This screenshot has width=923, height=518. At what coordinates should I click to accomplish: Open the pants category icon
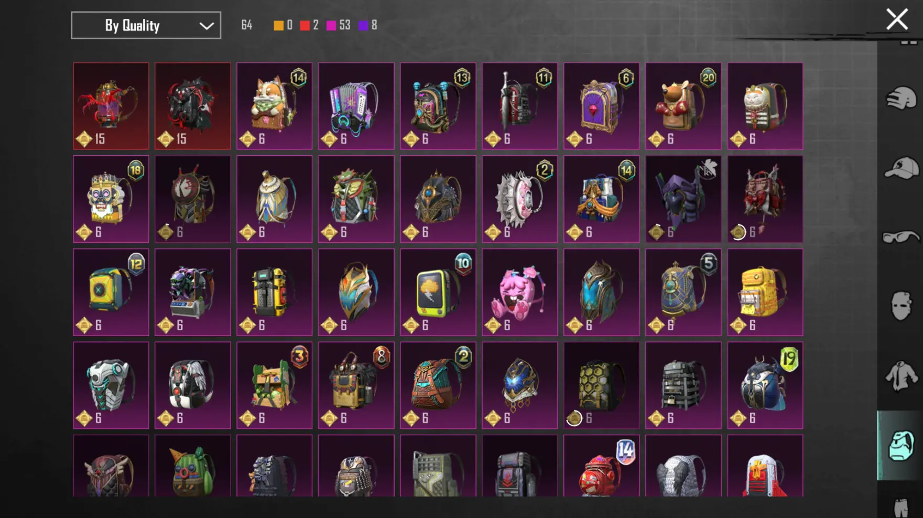(901, 507)
